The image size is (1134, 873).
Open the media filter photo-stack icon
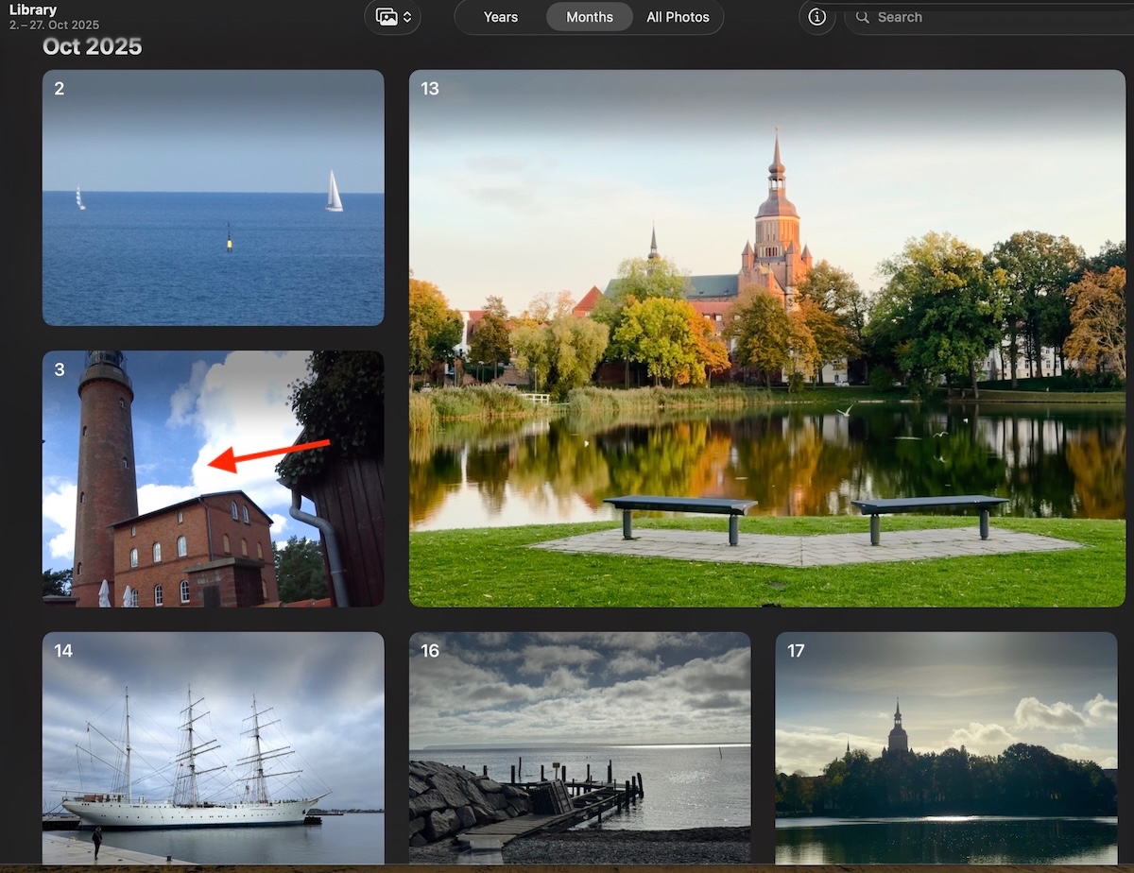click(386, 17)
